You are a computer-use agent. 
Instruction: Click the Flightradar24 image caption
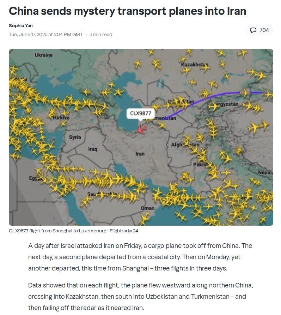click(x=73, y=231)
